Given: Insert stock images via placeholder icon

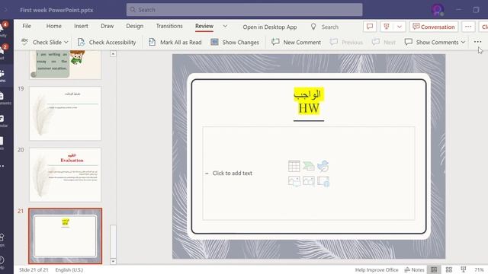Looking at the screenshot, I should click(x=294, y=181).
